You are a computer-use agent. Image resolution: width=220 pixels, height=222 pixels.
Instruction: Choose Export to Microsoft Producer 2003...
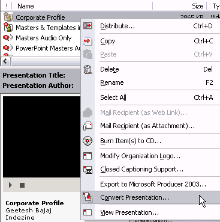[150, 184]
